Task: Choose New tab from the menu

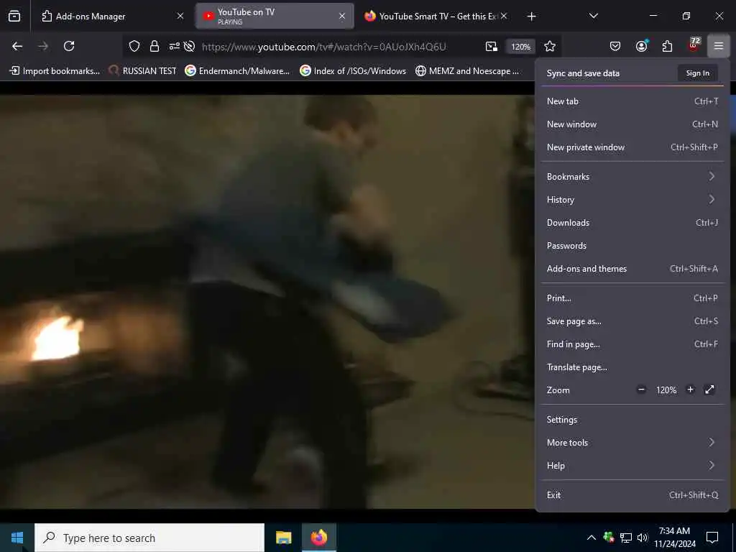Action: tap(632, 101)
